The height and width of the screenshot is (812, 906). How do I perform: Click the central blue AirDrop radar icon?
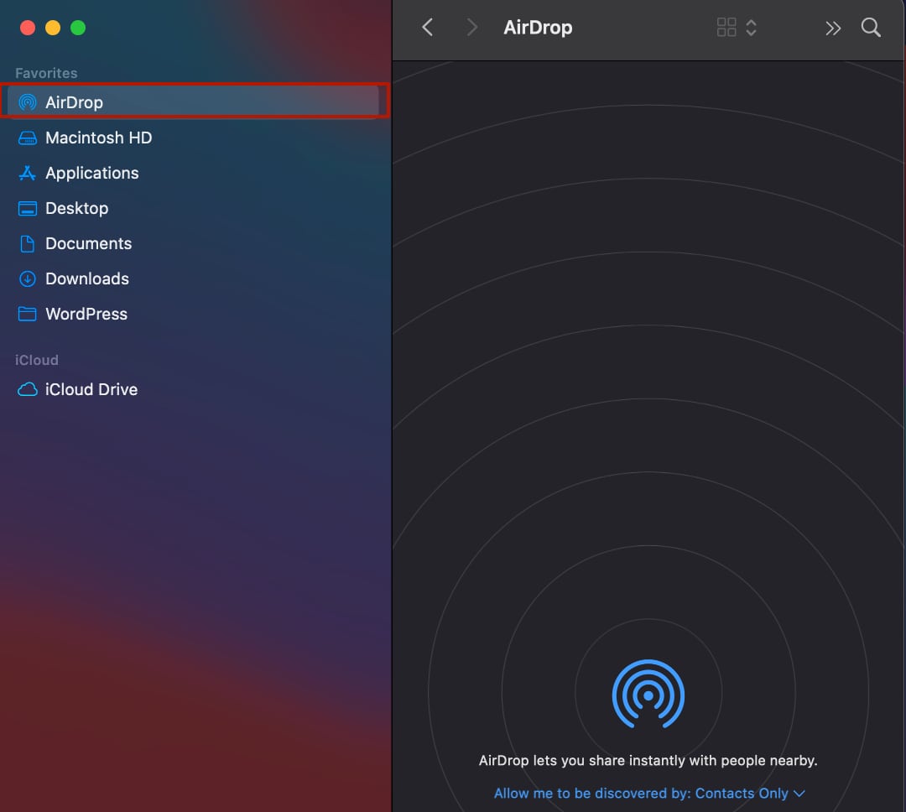pyautogui.click(x=648, y=695)
